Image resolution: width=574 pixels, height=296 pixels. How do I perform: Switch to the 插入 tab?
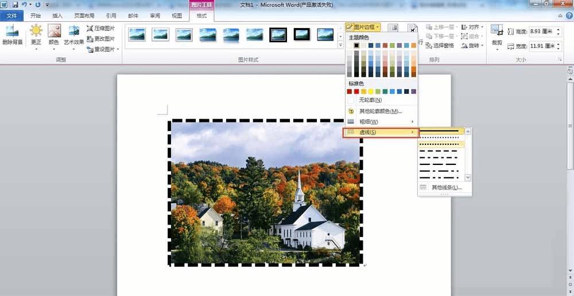click(x=57, y=15)
